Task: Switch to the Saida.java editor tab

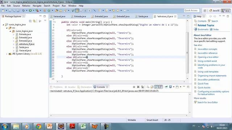Action: (x=141, y=16)
